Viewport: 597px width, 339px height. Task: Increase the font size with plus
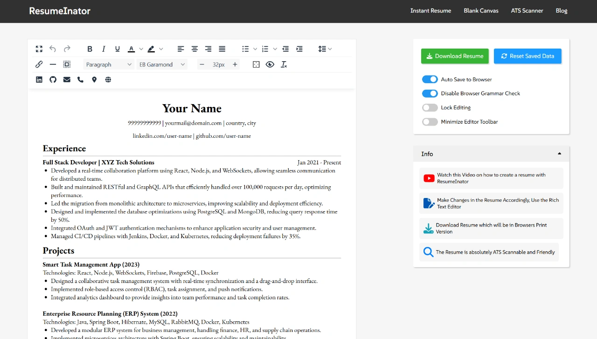[x=235, y=64]
